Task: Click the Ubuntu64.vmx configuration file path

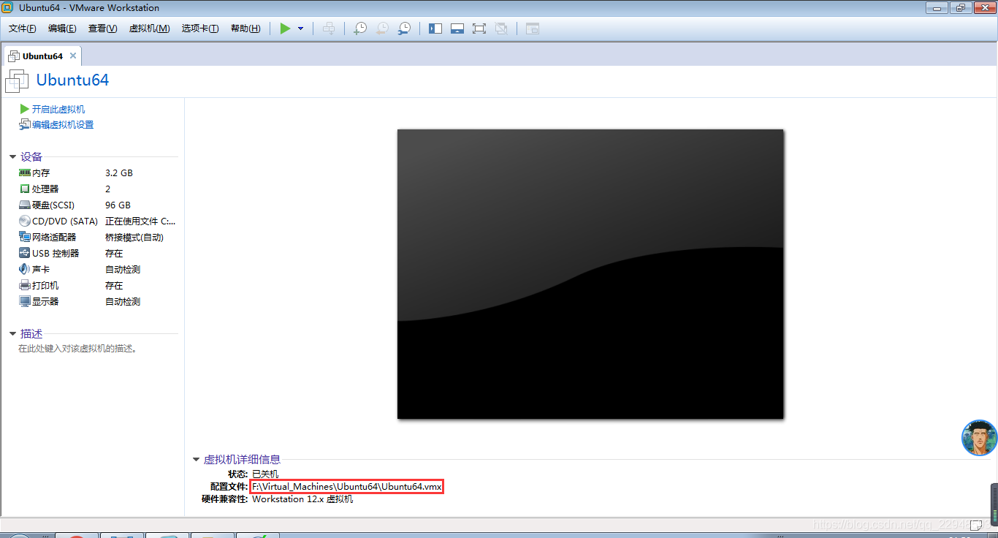Action: pyautogui.click(x=347, y=487)
